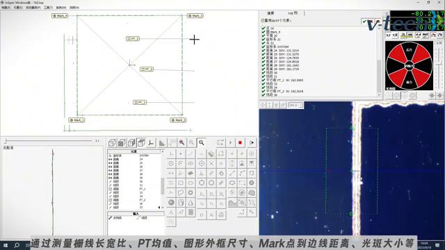Choose the ellipse element tool
This screenshot has width=445, height=250.
[191, 164]
